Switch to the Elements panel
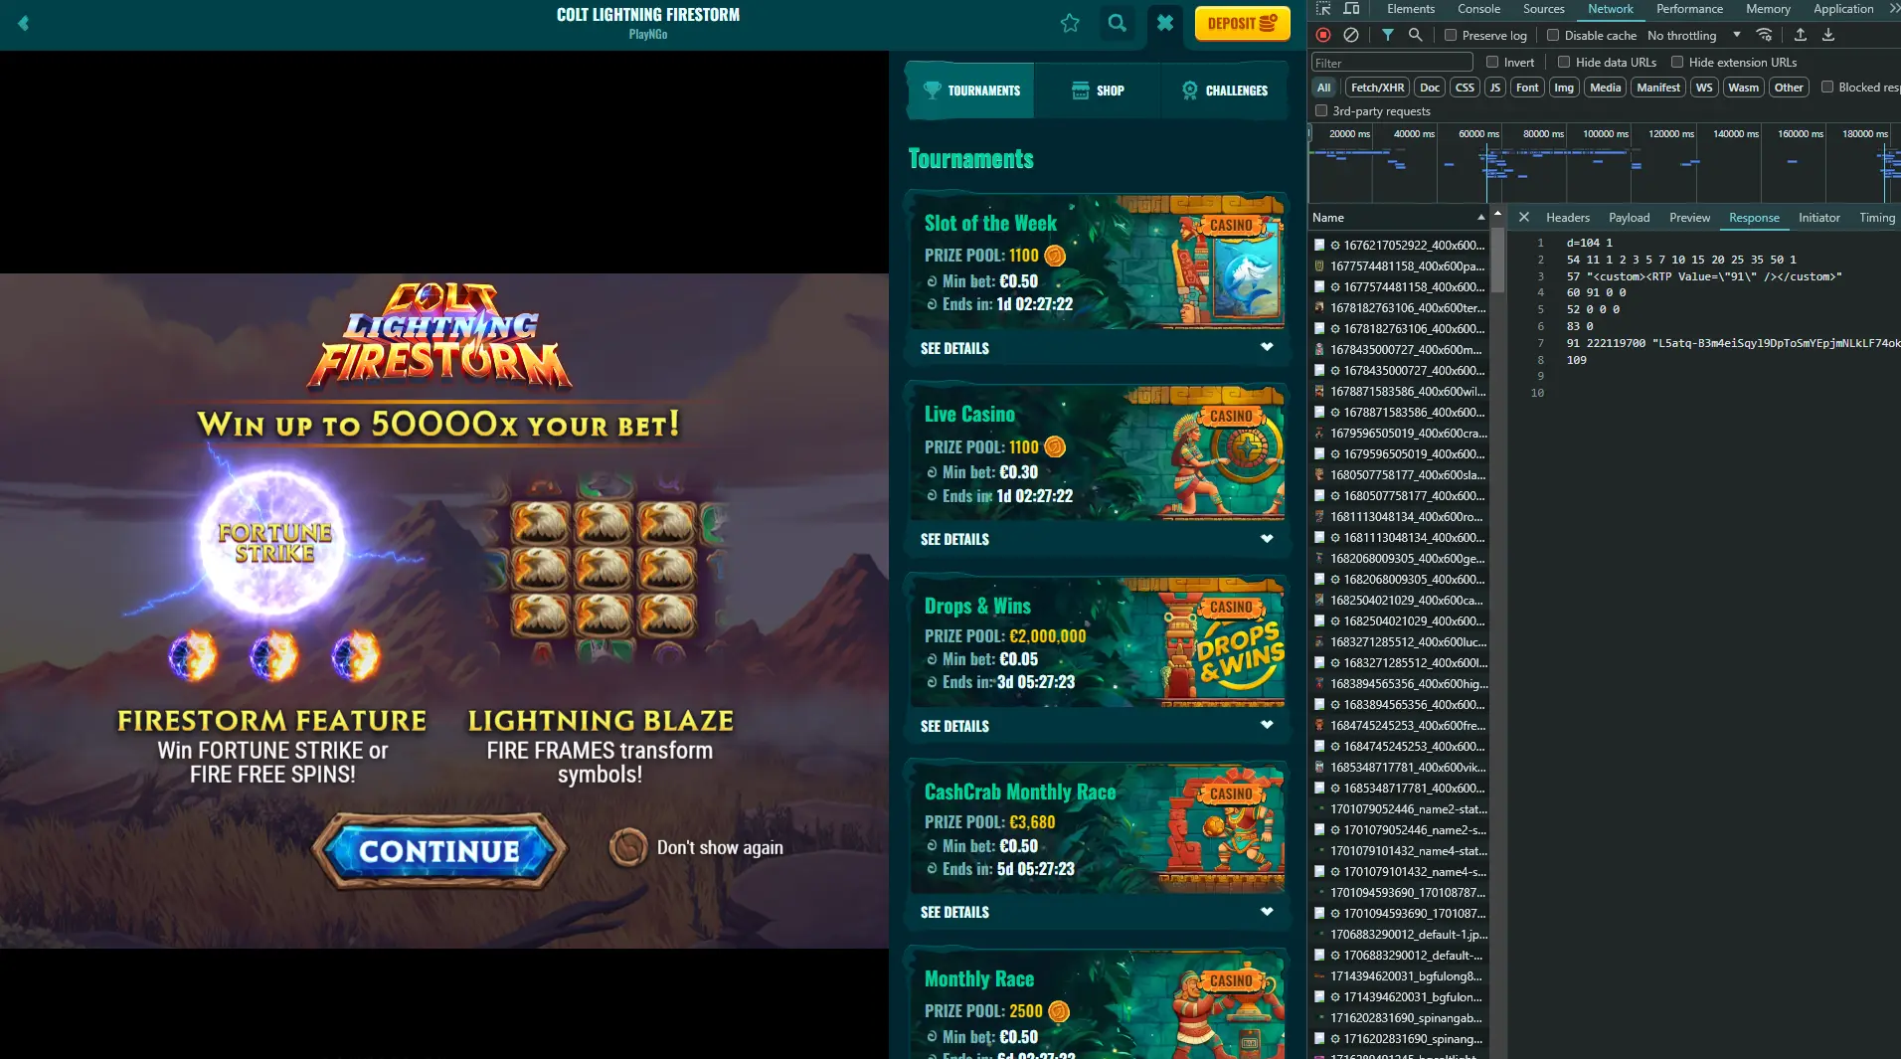This screenshot has width=1901, height=1059. pos(1410,9)
